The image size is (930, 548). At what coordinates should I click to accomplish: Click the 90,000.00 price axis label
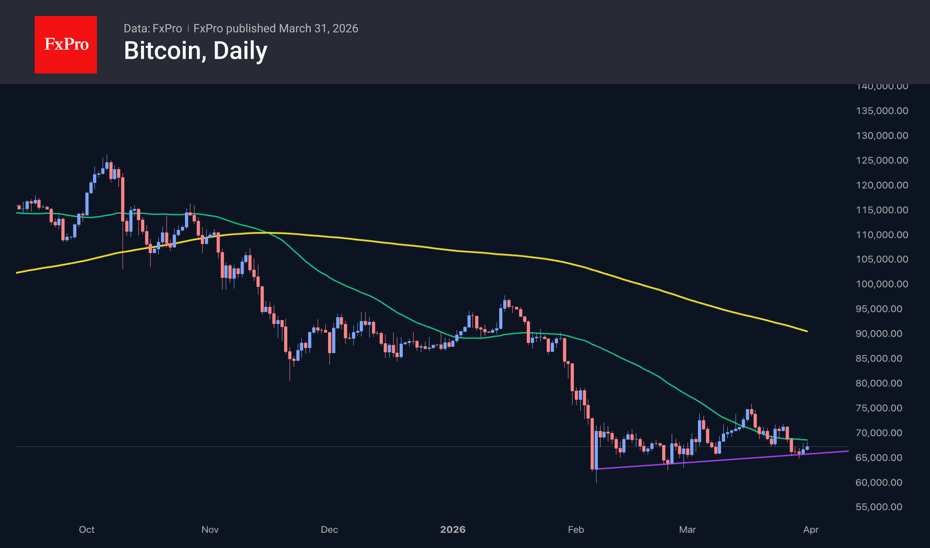click(x=879, y=334)
